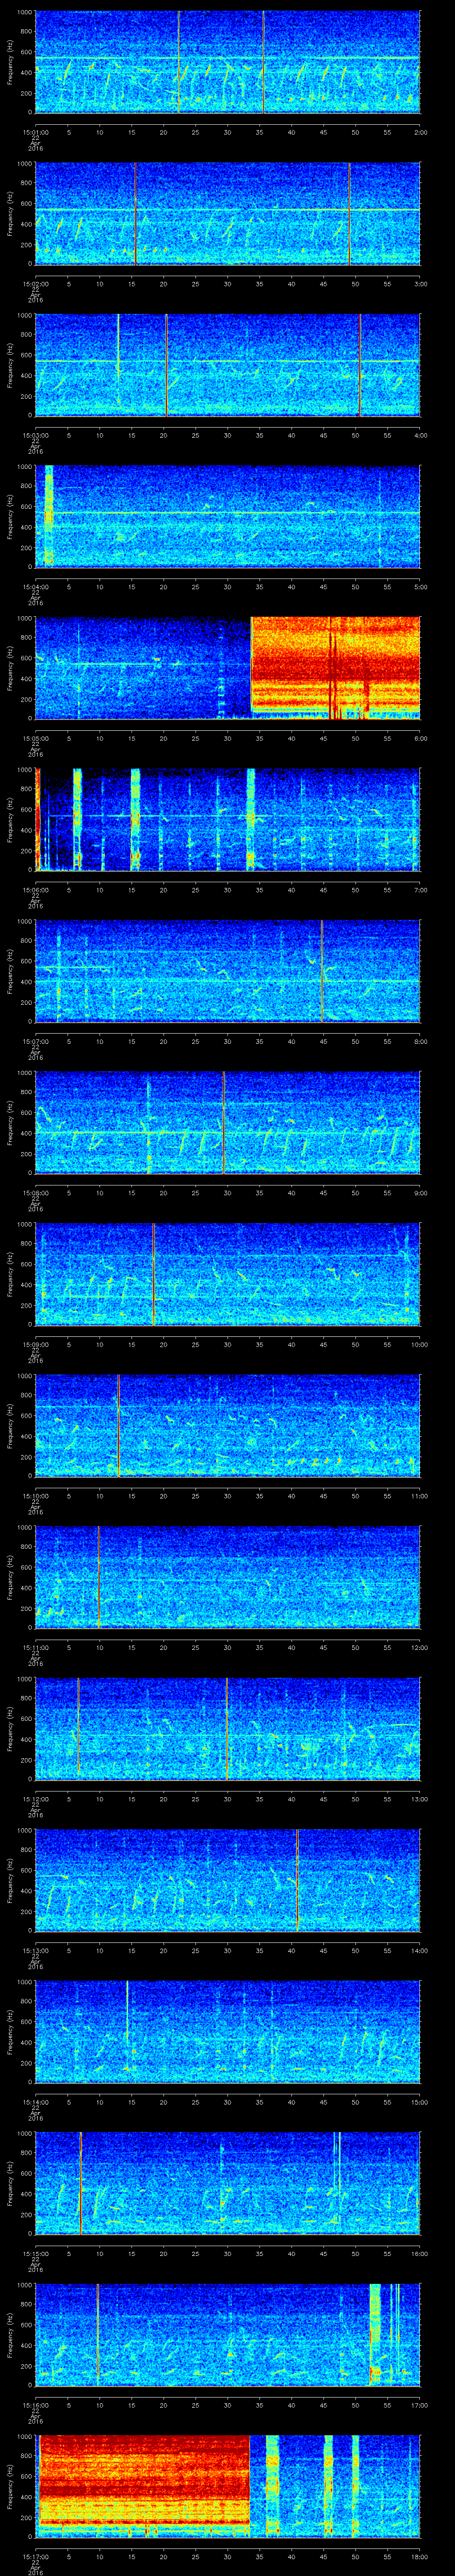Click the "15:06:00" start time label
The image size is (455, 2576).
tap(35, 890)
